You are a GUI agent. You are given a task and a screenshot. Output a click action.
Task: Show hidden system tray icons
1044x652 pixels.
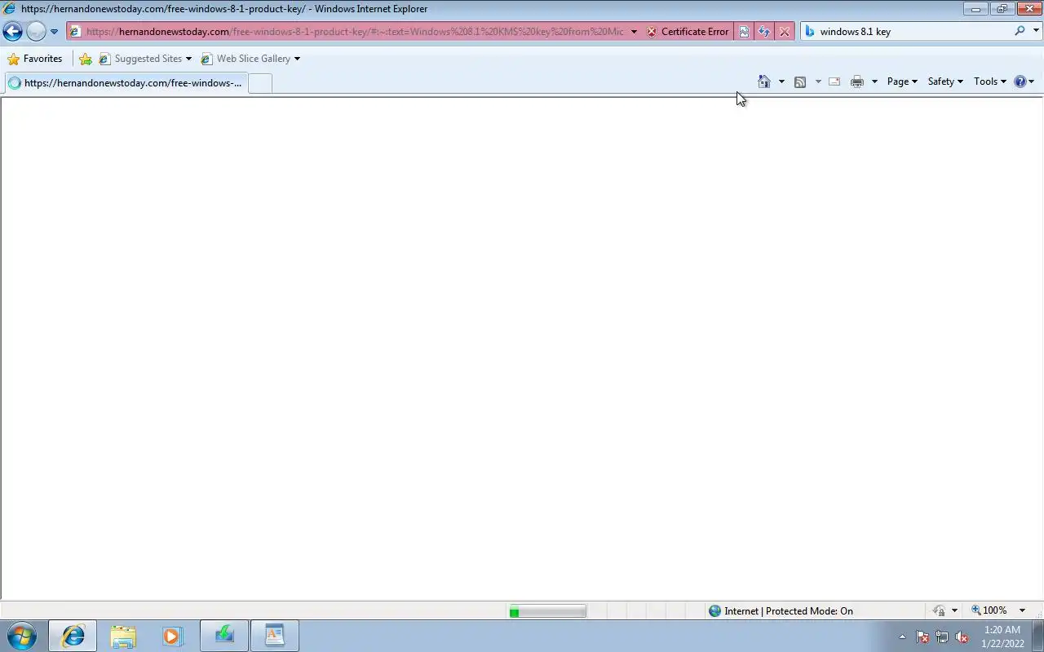[x=902, y=637]
